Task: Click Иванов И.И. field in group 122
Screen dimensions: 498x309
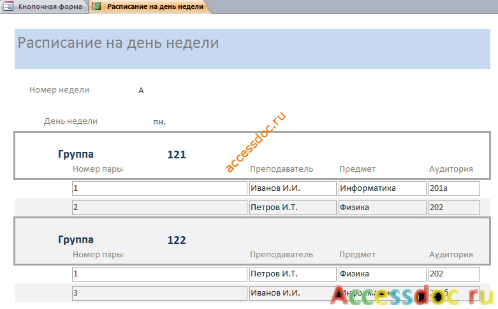Action: tap(293, 293)
